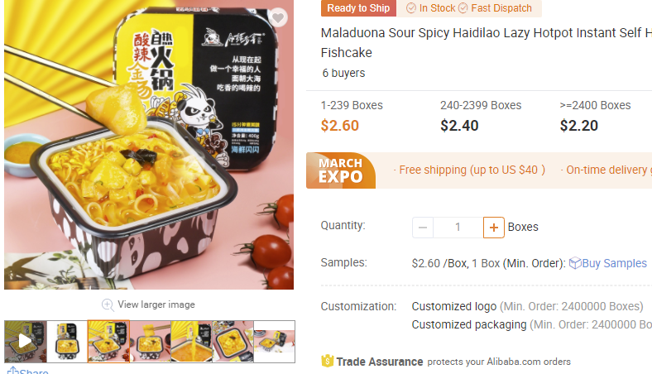652x374 pixels.
Task: Play the product video thumbnail
Action: (26, 341)
